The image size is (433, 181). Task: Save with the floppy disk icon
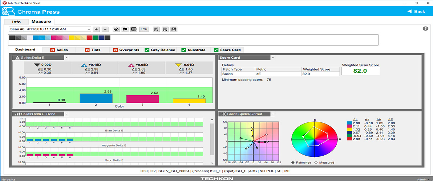coord(174,29)
